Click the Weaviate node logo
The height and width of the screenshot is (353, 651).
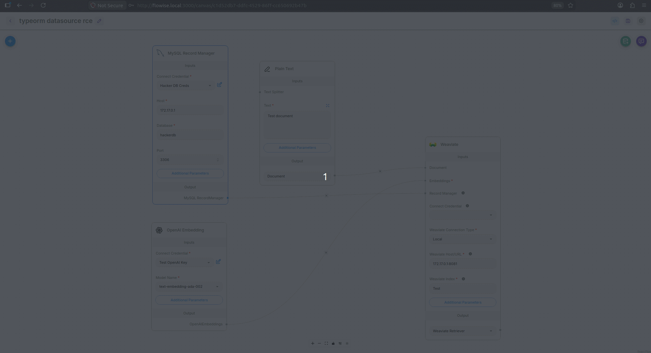coord(433,145)
